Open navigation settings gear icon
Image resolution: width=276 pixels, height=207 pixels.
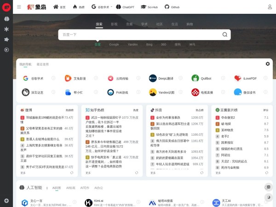pos(268,64)
